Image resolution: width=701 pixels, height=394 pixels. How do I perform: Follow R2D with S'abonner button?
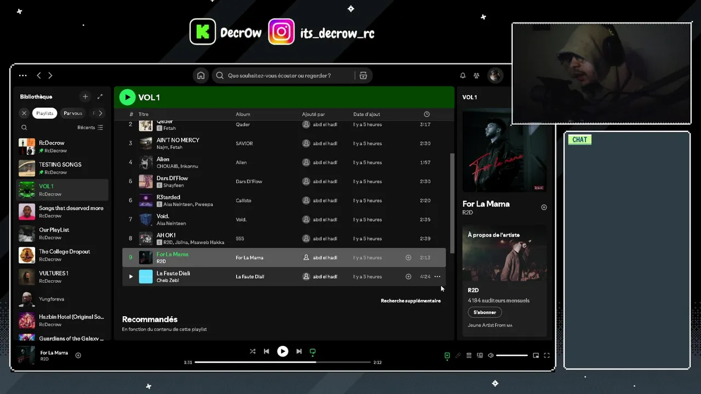485,312
